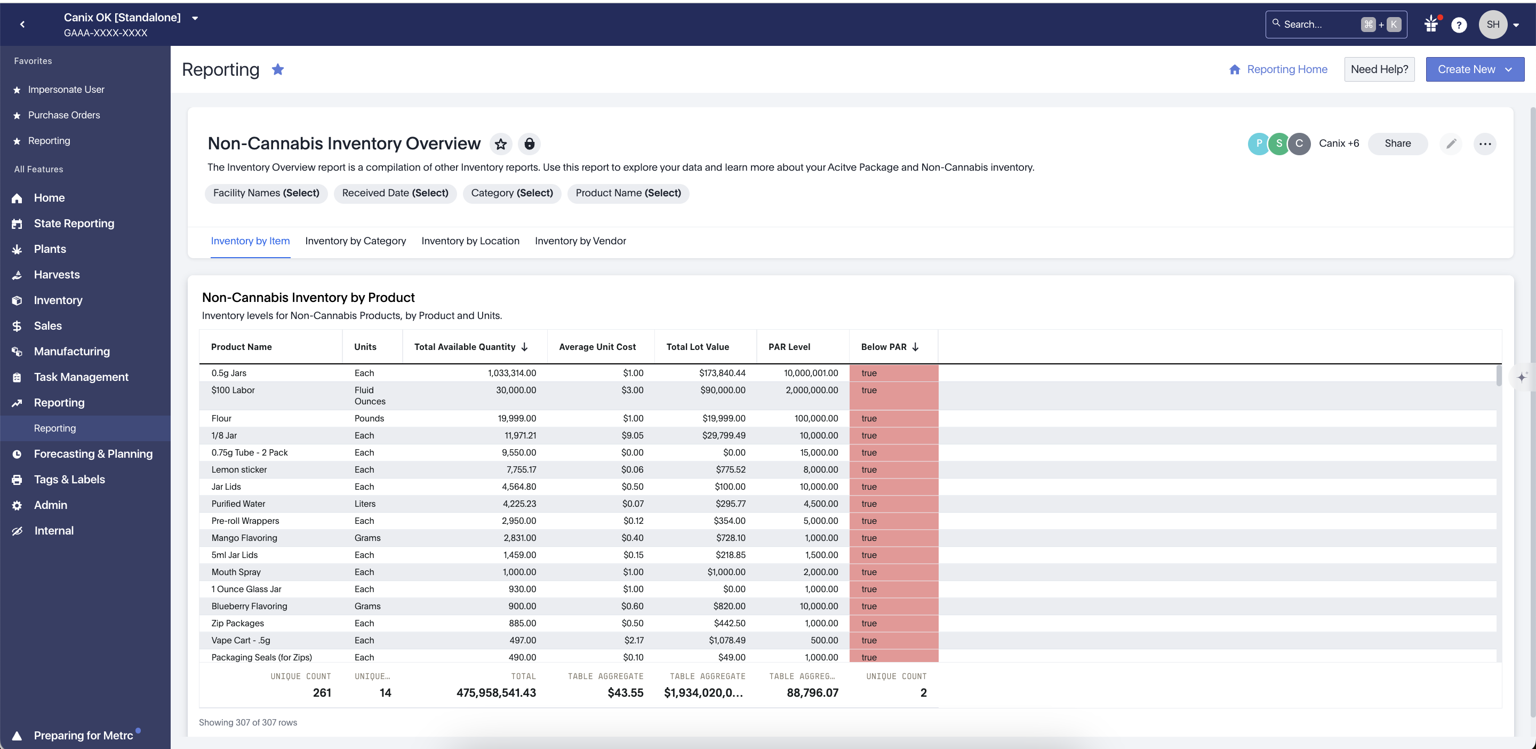The width and height of the screenshot is (1536, 749).
Task: Click the gift what's new icon
Action: pos(1431,25)
